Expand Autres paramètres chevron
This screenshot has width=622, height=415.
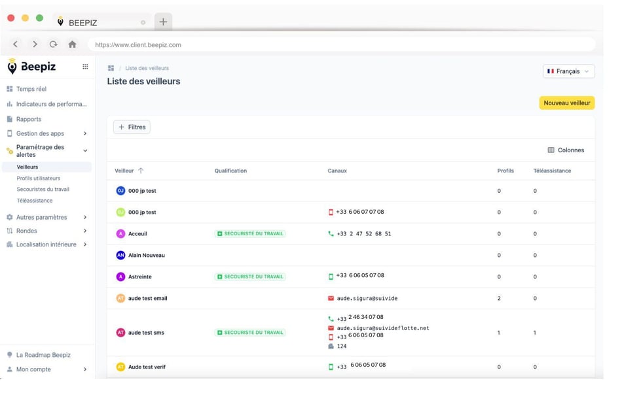[85, 217]
